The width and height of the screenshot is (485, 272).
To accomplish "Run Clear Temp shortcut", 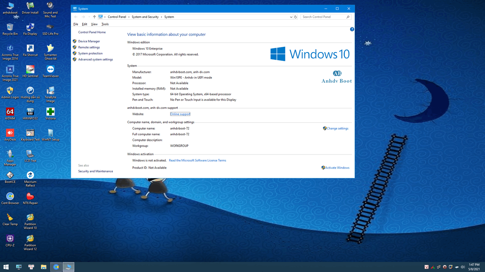I will click(10, 220).
